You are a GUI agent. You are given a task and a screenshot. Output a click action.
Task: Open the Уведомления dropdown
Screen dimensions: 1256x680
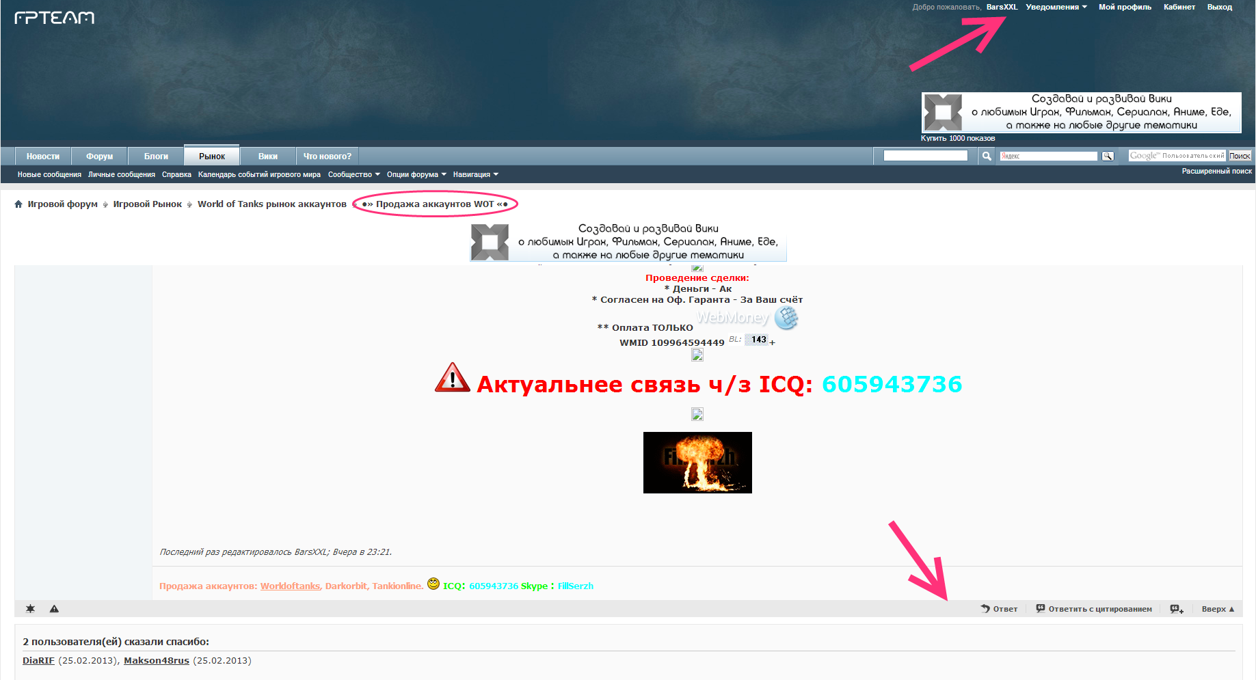1056,7
